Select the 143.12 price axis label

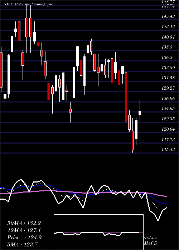click(168, 27)
